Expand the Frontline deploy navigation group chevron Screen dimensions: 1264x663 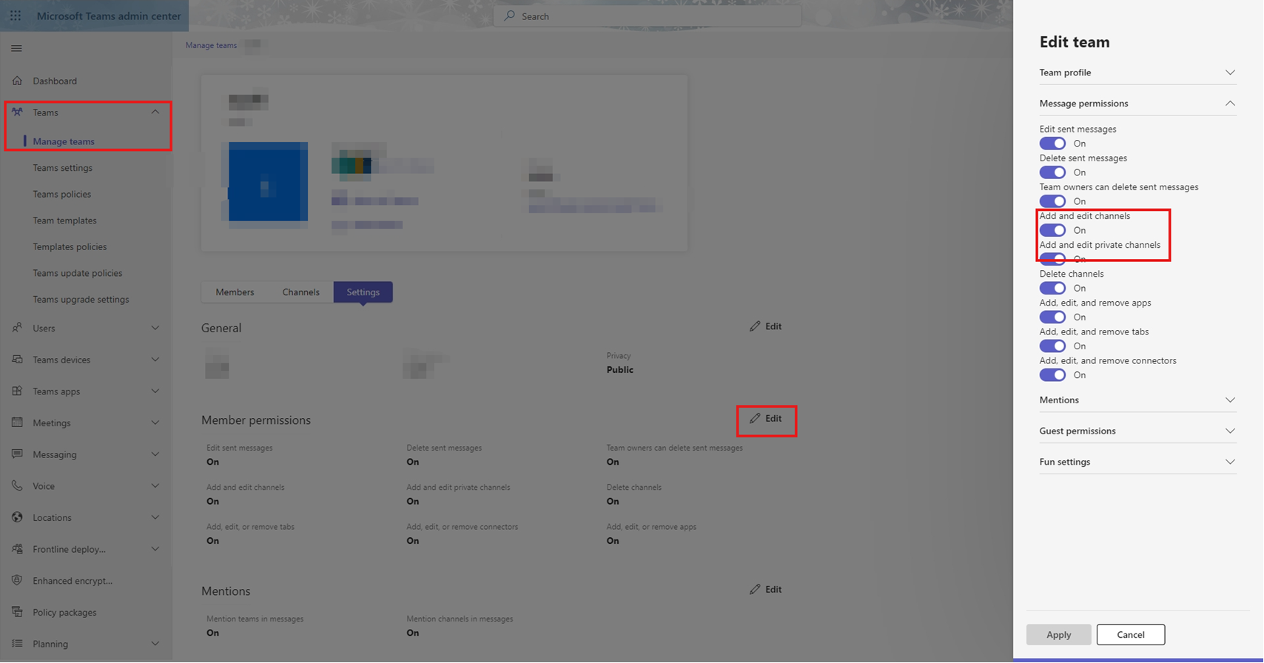coord(155,549)
